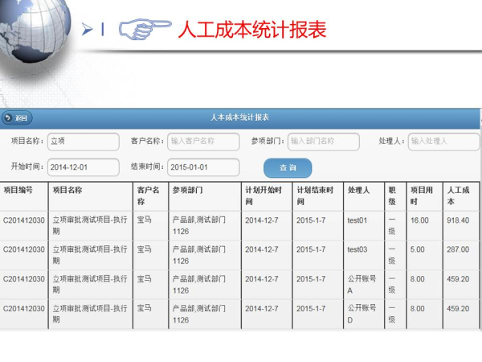The height and width of the screenshot is (362, 482).
Task: Click the 5.00 project hours value
Action: click(x=417, y=249)
